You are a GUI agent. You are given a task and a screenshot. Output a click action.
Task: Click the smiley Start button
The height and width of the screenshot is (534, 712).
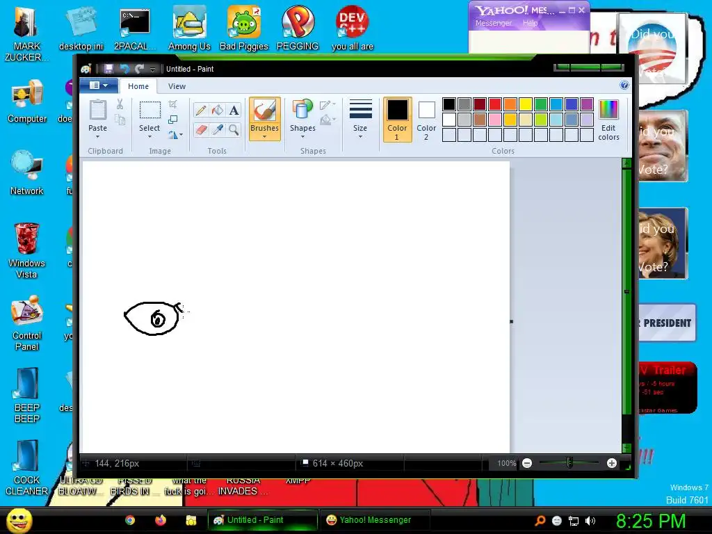(19, 520)
